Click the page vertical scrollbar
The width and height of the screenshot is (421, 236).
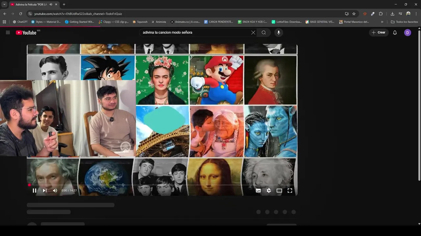click(x=419, y=105)
